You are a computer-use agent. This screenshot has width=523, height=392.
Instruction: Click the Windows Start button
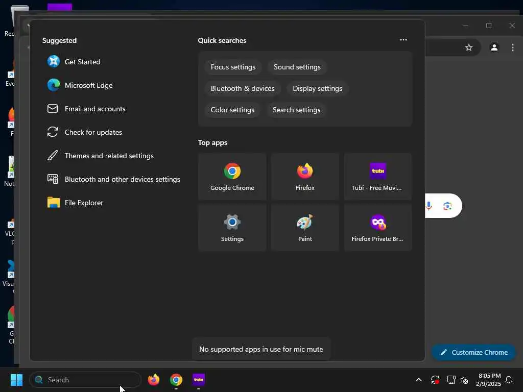pos(16,380)
